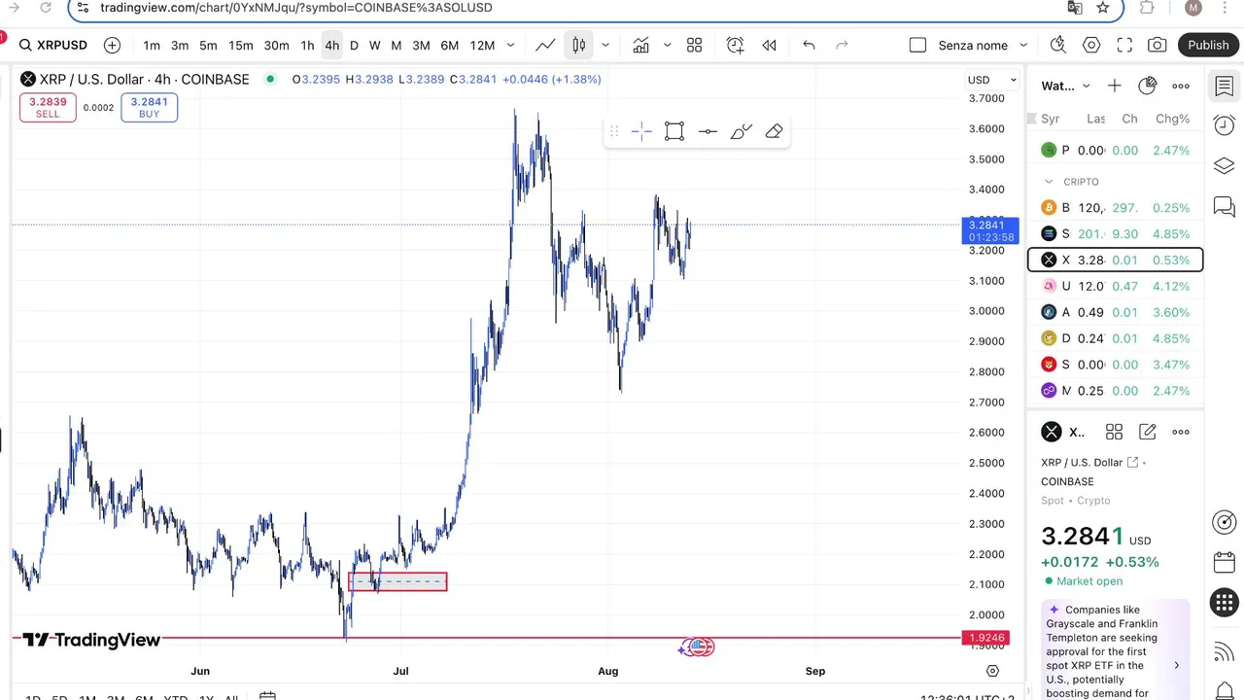Screen dimensions: 1244x700
Task: Open the Watchlist name dropdown
Action: [x=1066, y=86]
